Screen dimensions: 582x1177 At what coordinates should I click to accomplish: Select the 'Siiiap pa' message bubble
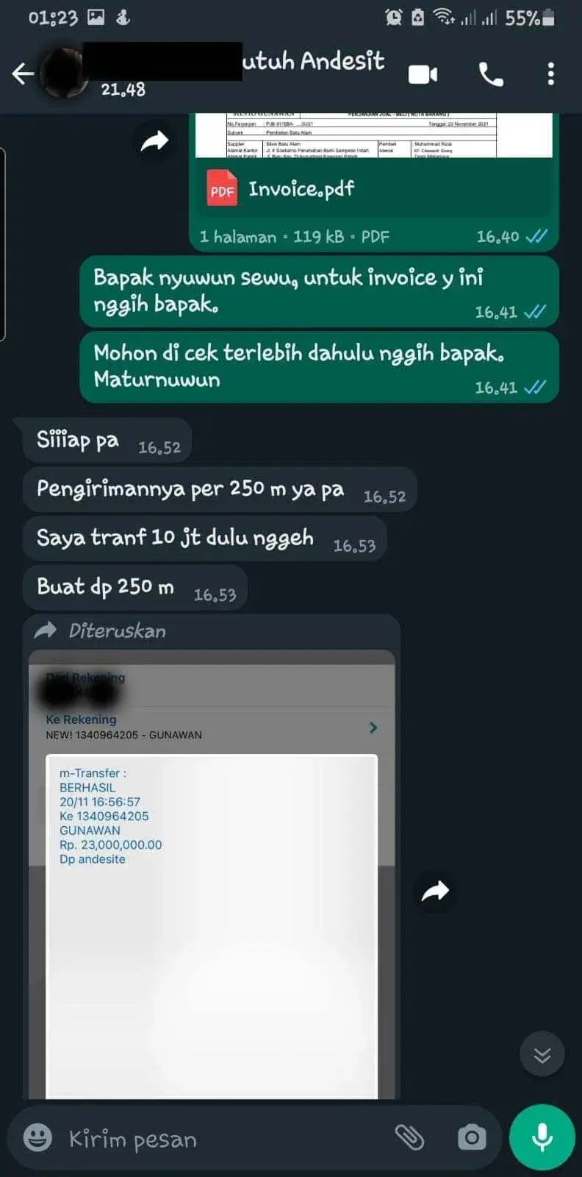pos(107,441)
